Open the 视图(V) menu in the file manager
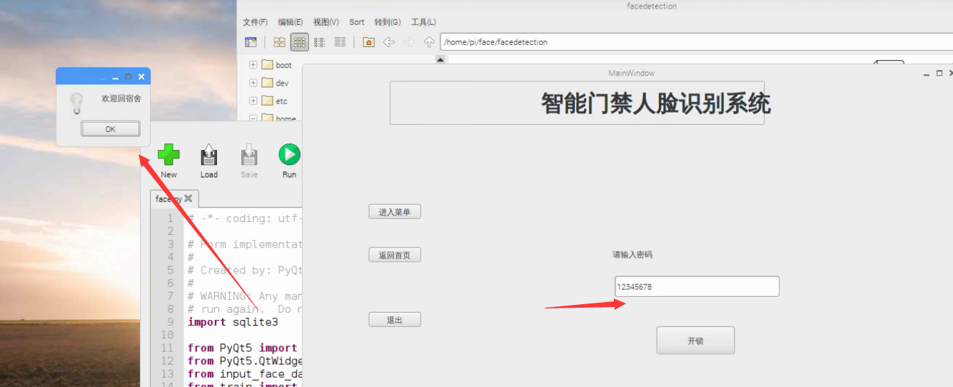This screenshot has width=953, height=387. 326,22
